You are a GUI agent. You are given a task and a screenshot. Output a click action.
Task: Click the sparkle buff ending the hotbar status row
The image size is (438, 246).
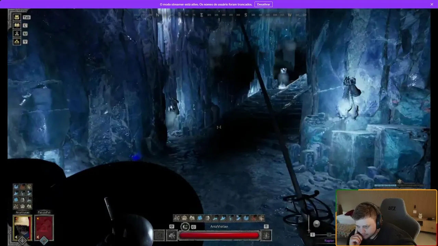[261, 218]
